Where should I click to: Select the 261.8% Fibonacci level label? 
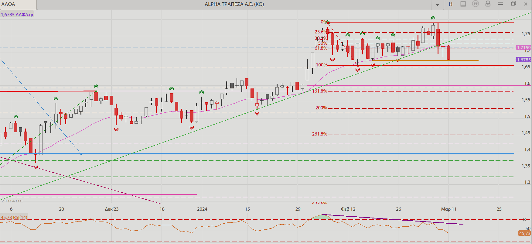tap(320, 134)
